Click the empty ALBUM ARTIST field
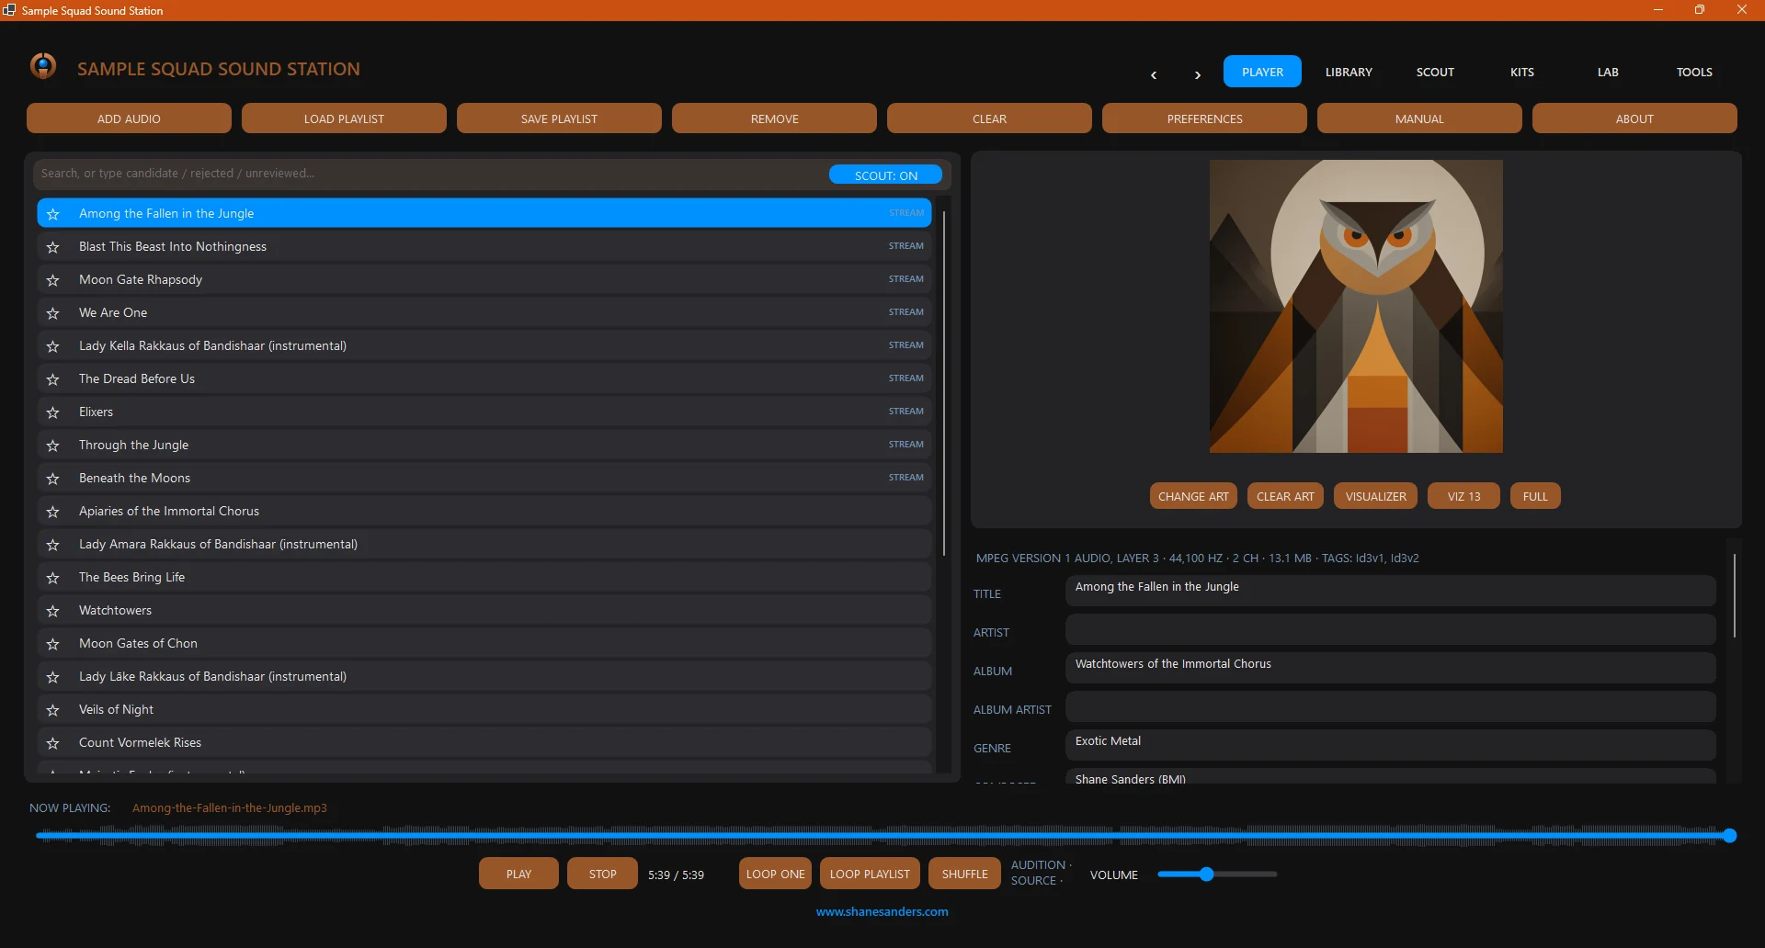The height and width of the screenshot is (948, 1765). tap(1390, 706)
